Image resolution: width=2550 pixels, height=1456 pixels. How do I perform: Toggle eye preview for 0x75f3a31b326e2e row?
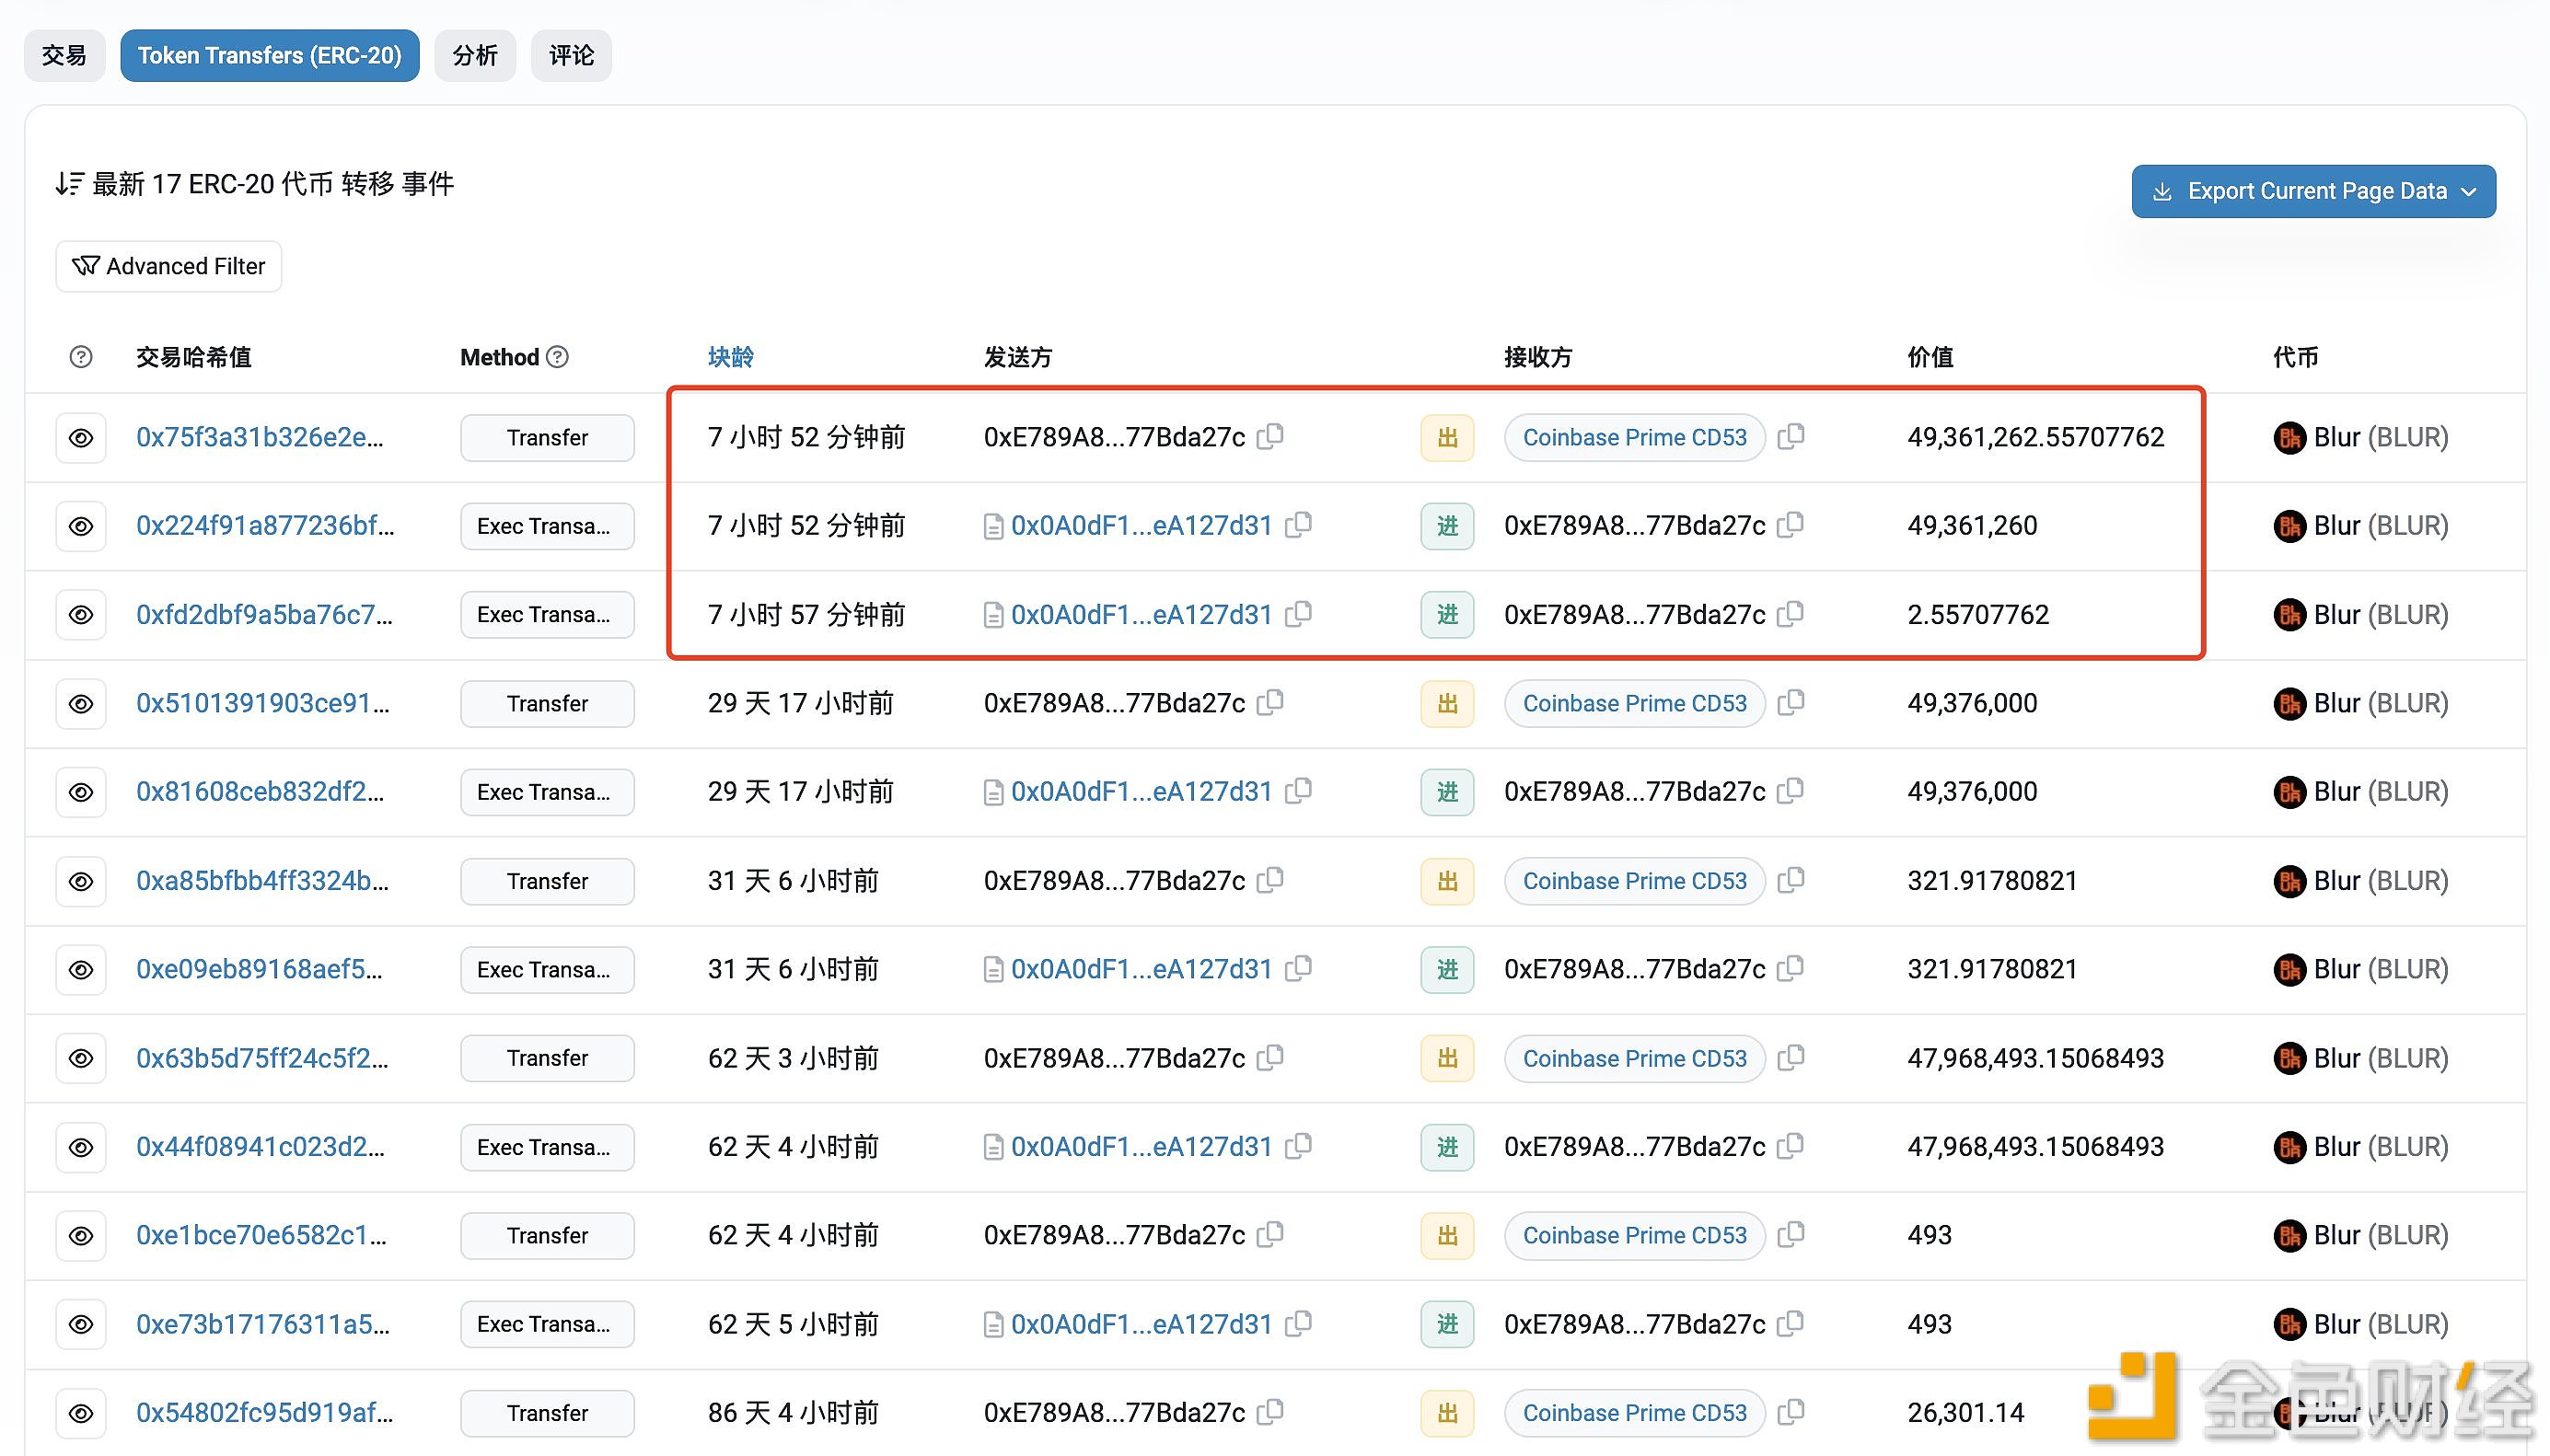click(x=81, y=438)
